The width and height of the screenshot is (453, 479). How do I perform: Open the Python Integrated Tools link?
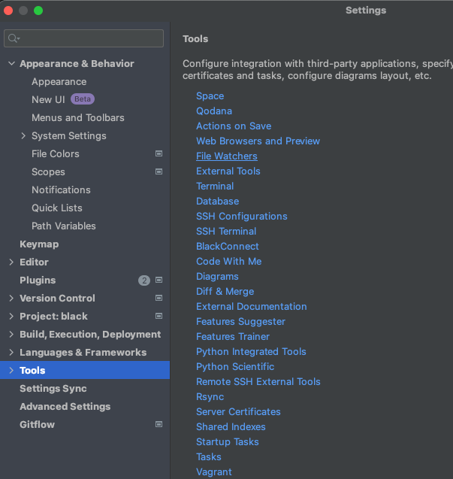(251, 351)
